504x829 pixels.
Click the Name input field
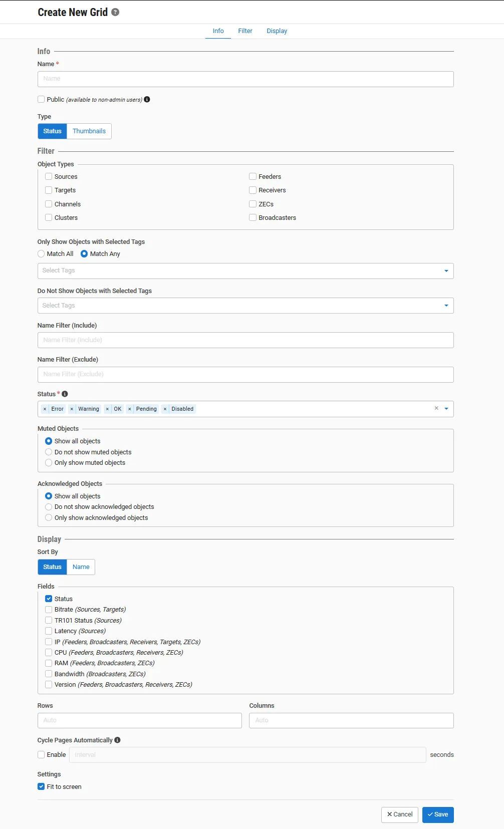click(x=245, y=79)
